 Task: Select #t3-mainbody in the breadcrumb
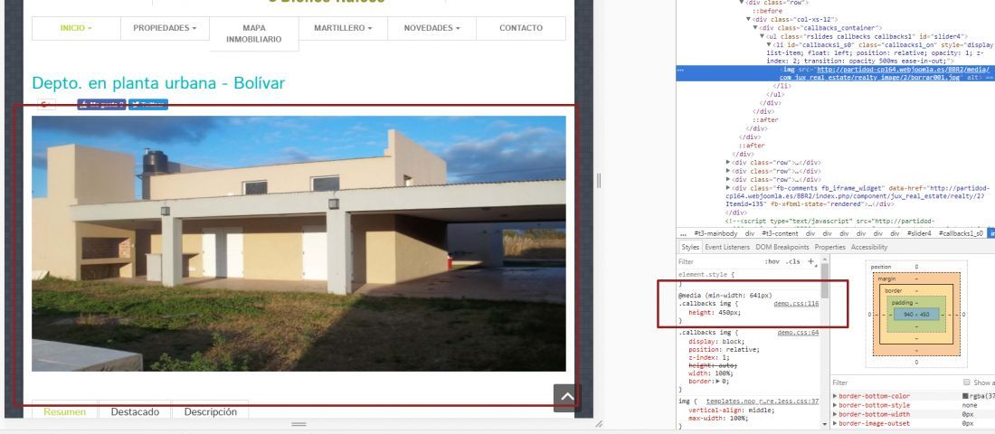[717, 233]
